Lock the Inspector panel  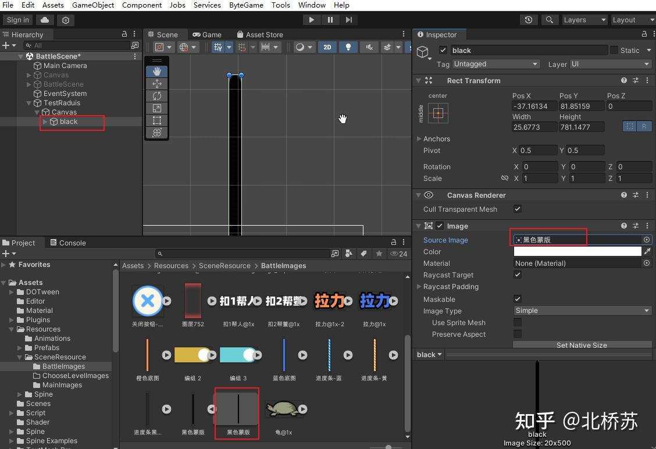coord(644,34)
